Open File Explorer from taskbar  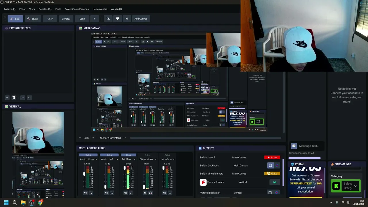point(23,202)
